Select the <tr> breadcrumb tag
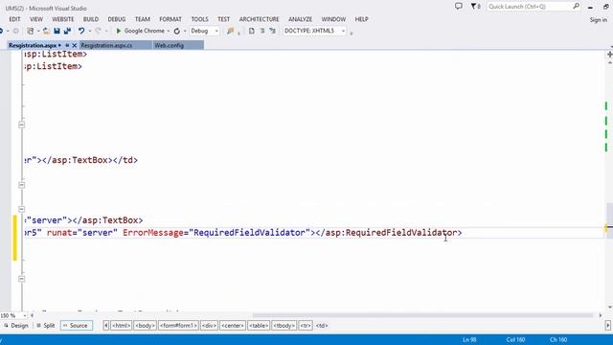613x345 pixels. (x=306, y=326)
